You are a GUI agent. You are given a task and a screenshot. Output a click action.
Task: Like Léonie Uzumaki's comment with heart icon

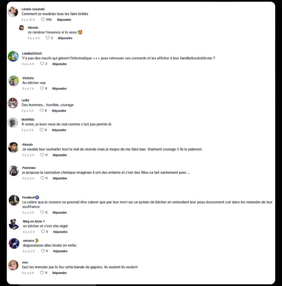(x=43, y=19)
